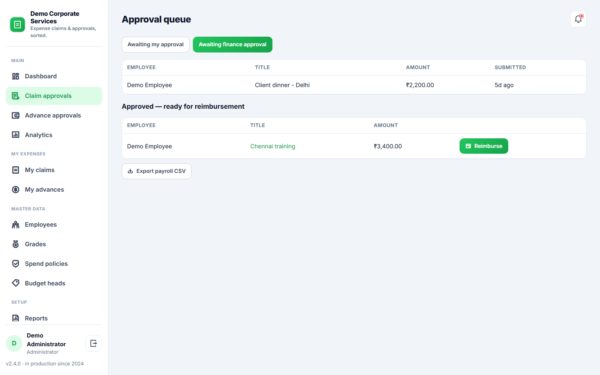Select Awaiting finance approval tab
The image size is (600, 375).
tap(232, 45)
